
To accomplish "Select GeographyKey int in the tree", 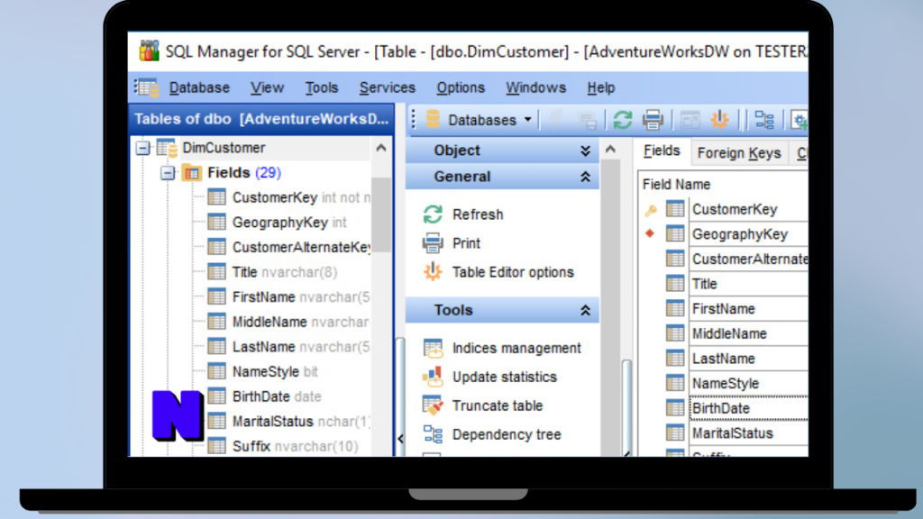I will point(289,223).
